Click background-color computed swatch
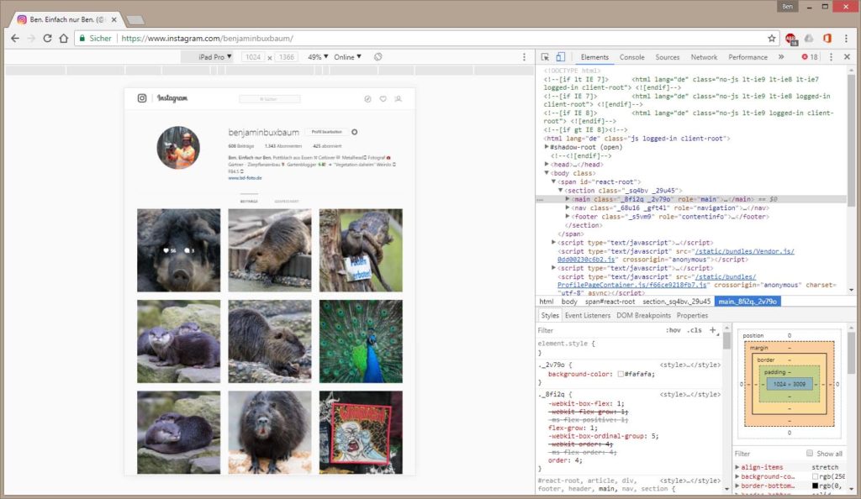The height and width of the screenshot is (499, 861). pyautogui.click(x=815, y=476)
